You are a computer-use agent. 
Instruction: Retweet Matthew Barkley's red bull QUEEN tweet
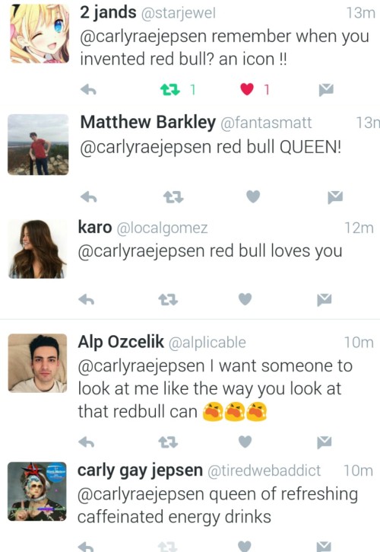click(x=173, y=197)
